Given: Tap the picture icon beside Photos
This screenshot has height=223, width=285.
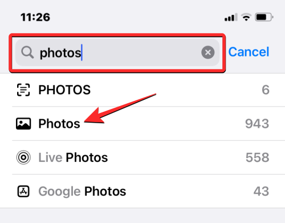Looking at the screenshot, I should click(23, 124).
